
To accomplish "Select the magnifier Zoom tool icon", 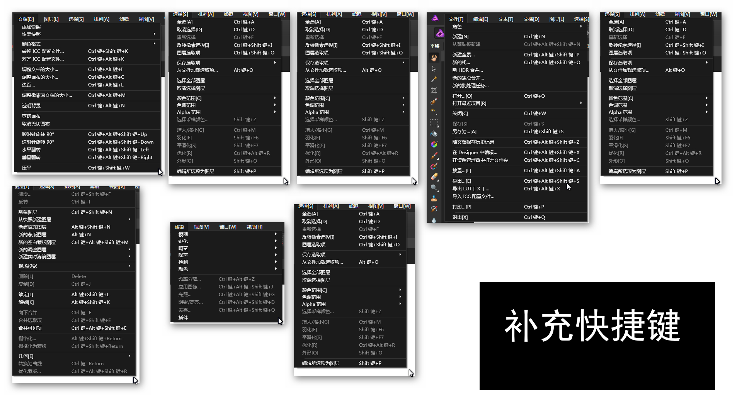I will (434, 188).
